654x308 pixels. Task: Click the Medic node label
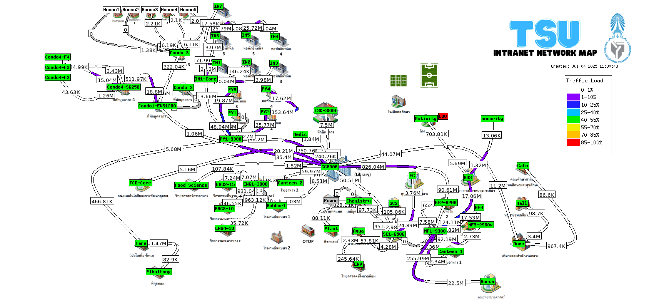(300, 134)
